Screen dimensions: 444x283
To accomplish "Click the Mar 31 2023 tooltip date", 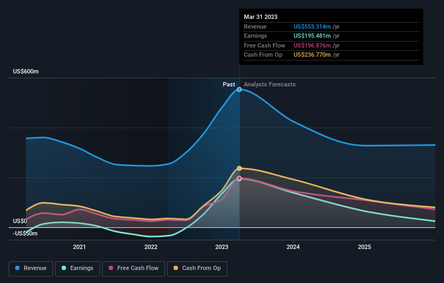I will coord(261,17).
